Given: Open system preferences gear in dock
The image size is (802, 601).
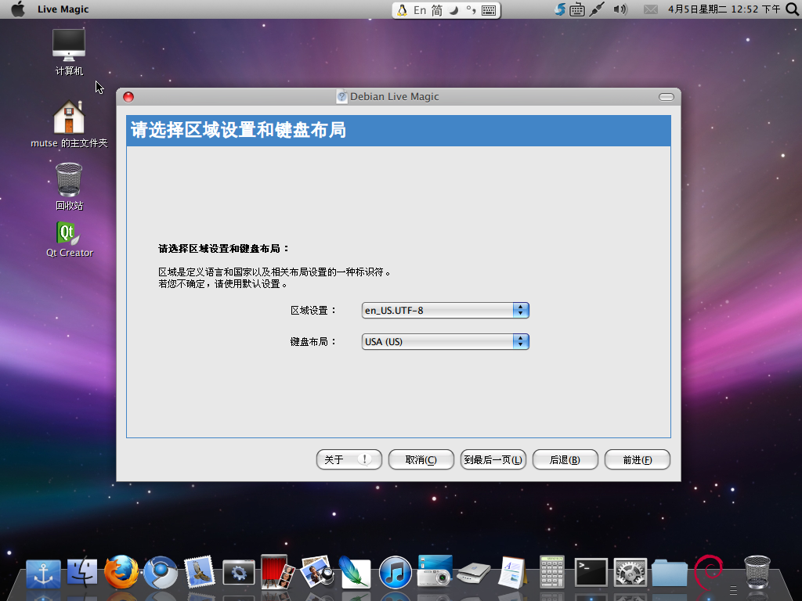Looking at the screenshot, I should coord(630,572).
